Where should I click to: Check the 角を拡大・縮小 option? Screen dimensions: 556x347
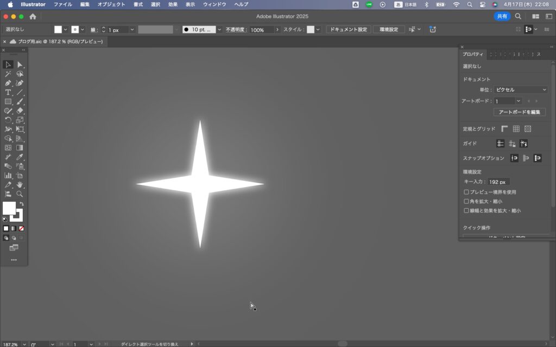click(466, 201)
